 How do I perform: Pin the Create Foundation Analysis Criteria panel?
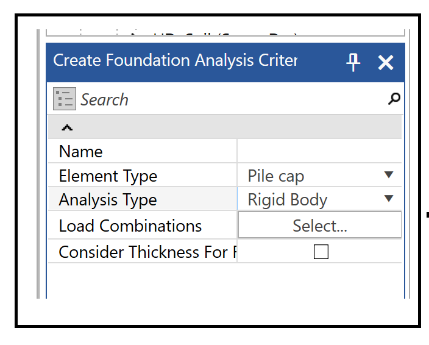pyautogui.click(x=353, y=62)
